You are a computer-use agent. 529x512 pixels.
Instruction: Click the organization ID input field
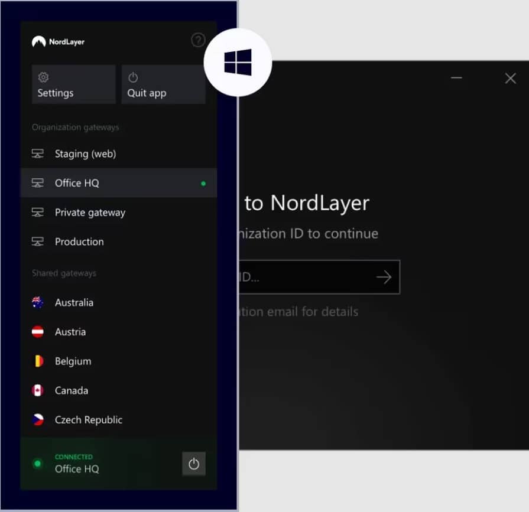coord(319,277)
